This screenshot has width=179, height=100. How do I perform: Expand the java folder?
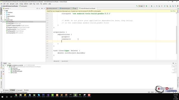pos(5,14)
